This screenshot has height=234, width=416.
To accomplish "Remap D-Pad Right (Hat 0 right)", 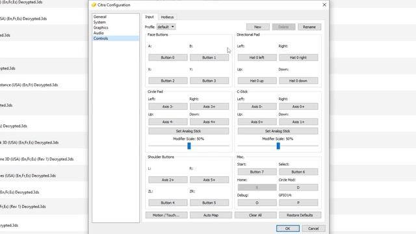I will tap(298, 58).
